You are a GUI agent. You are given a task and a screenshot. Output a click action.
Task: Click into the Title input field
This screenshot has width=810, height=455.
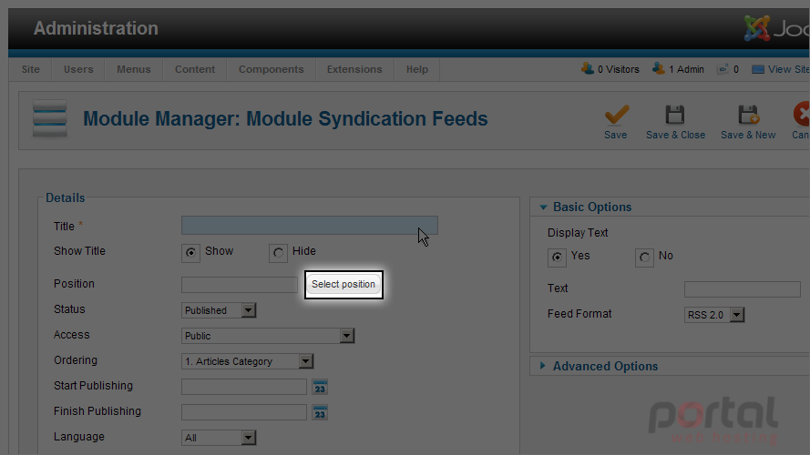pos(310,226)
